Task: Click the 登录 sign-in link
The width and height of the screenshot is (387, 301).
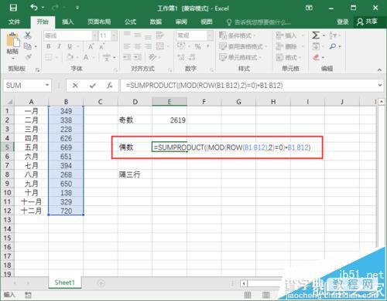Action: [343, 22]
